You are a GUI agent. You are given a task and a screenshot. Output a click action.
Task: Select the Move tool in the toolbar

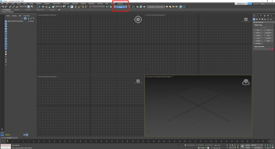point(43,7)
